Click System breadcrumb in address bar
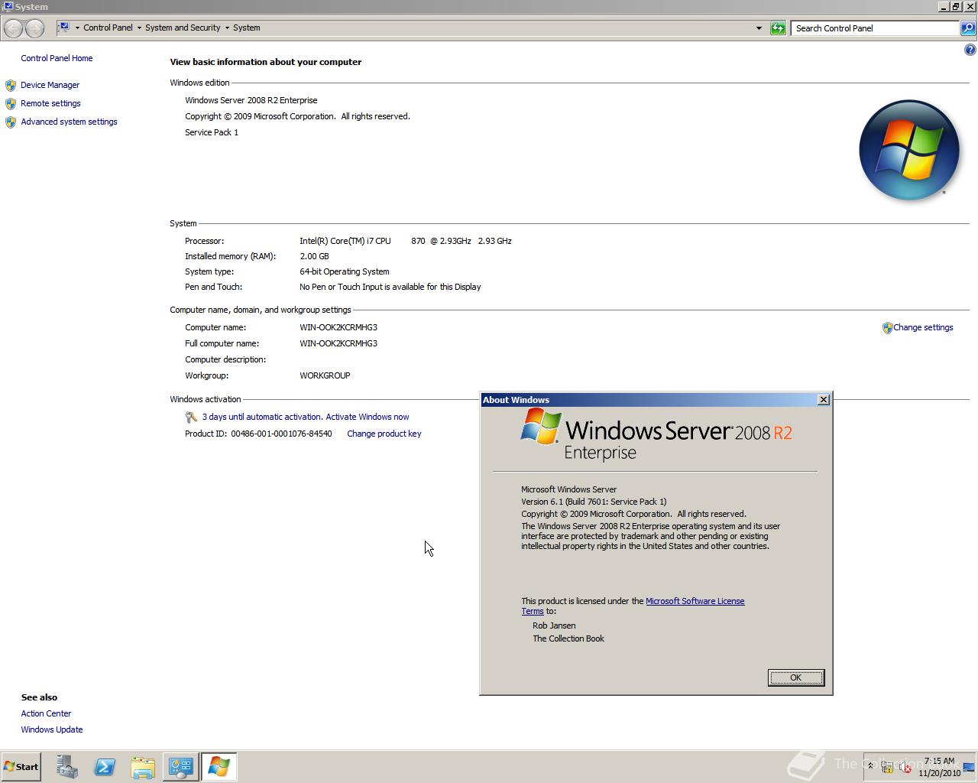 [x=246, y=28]
